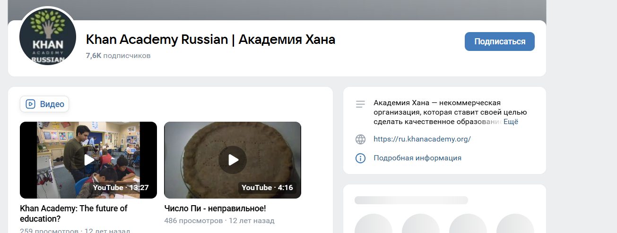This screenshot has height=233, width=617.
Task: Click the YouTube 4:16 duration badge
Action: (267, 188)
